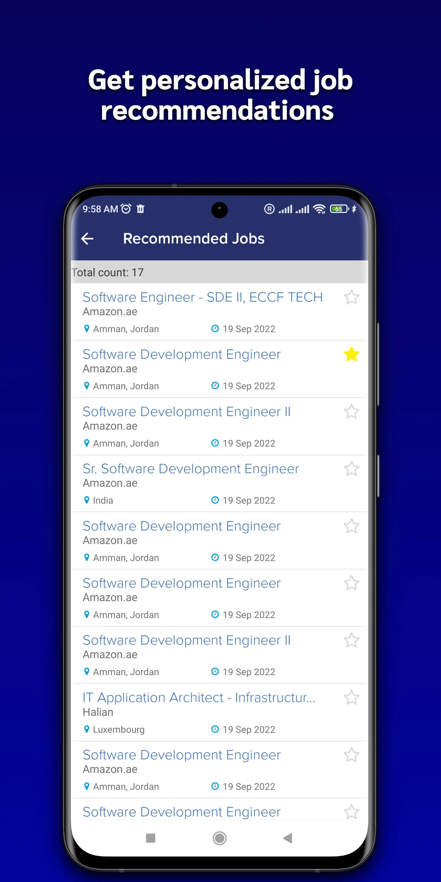Open the Sr. Software Development Engineer posting
This screenshot has width=441, height=882.
[x=190, y=468]
